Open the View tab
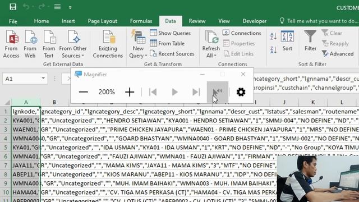The image size is (359, 202). (224, 21)
